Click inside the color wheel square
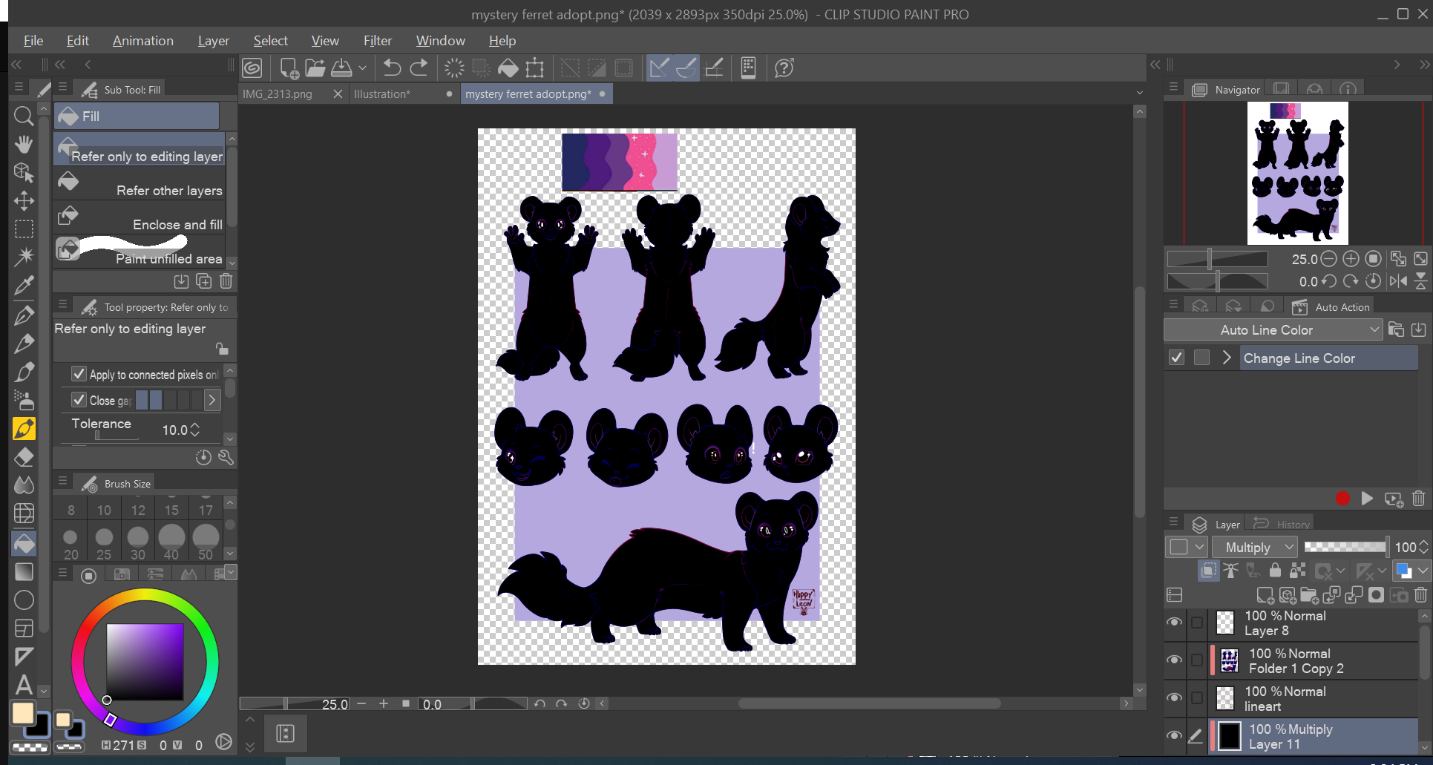The height and width of the screenshot is (765, 1433). click(x=145, y=661)
